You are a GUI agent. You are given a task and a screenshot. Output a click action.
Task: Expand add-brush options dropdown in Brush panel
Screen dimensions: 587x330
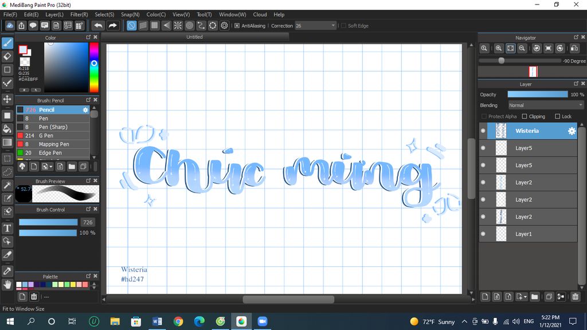50,167
